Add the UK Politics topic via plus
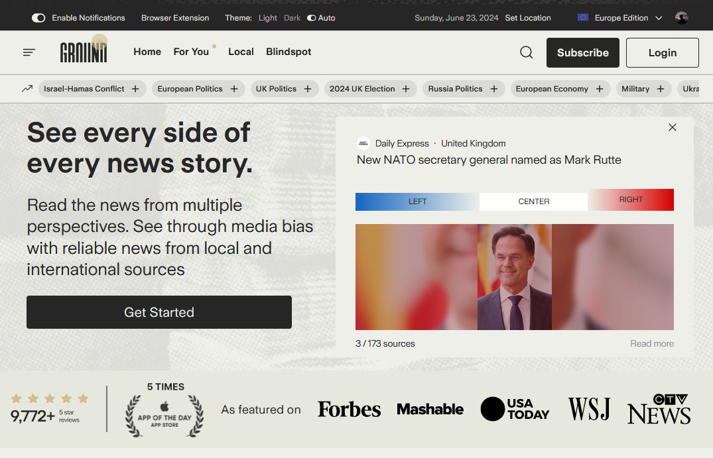713x458 pixels. tap(308, 89)
